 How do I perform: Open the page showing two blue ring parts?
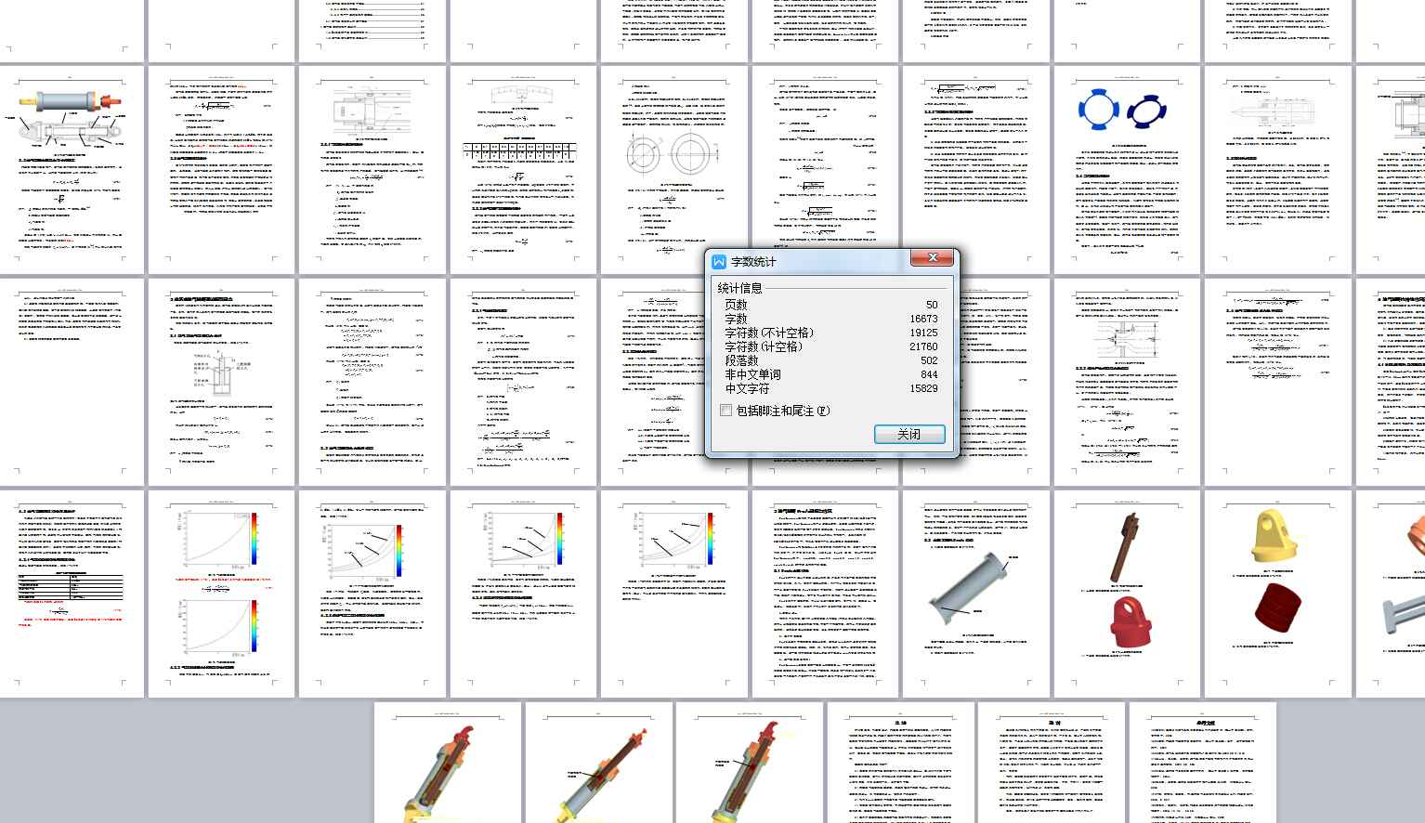[x=1127, y=170]
